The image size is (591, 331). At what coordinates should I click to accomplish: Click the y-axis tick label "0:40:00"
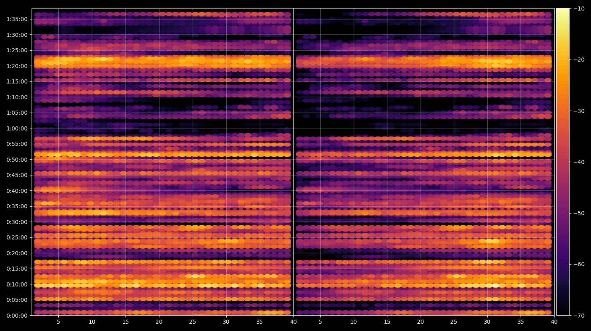17,191
